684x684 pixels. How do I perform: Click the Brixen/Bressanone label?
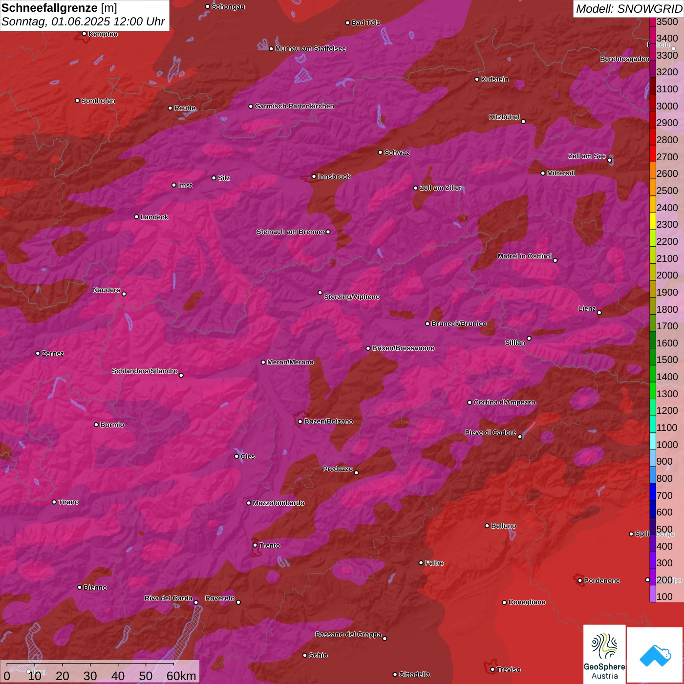pyautogui.click(x=403, y=348)
